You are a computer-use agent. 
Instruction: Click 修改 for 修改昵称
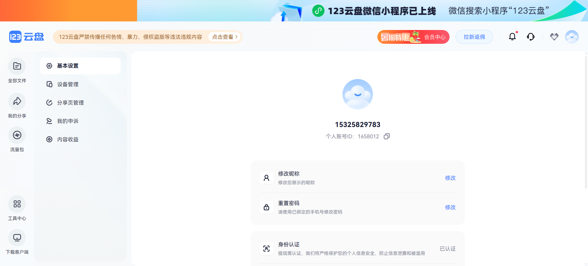pos(450,178)
